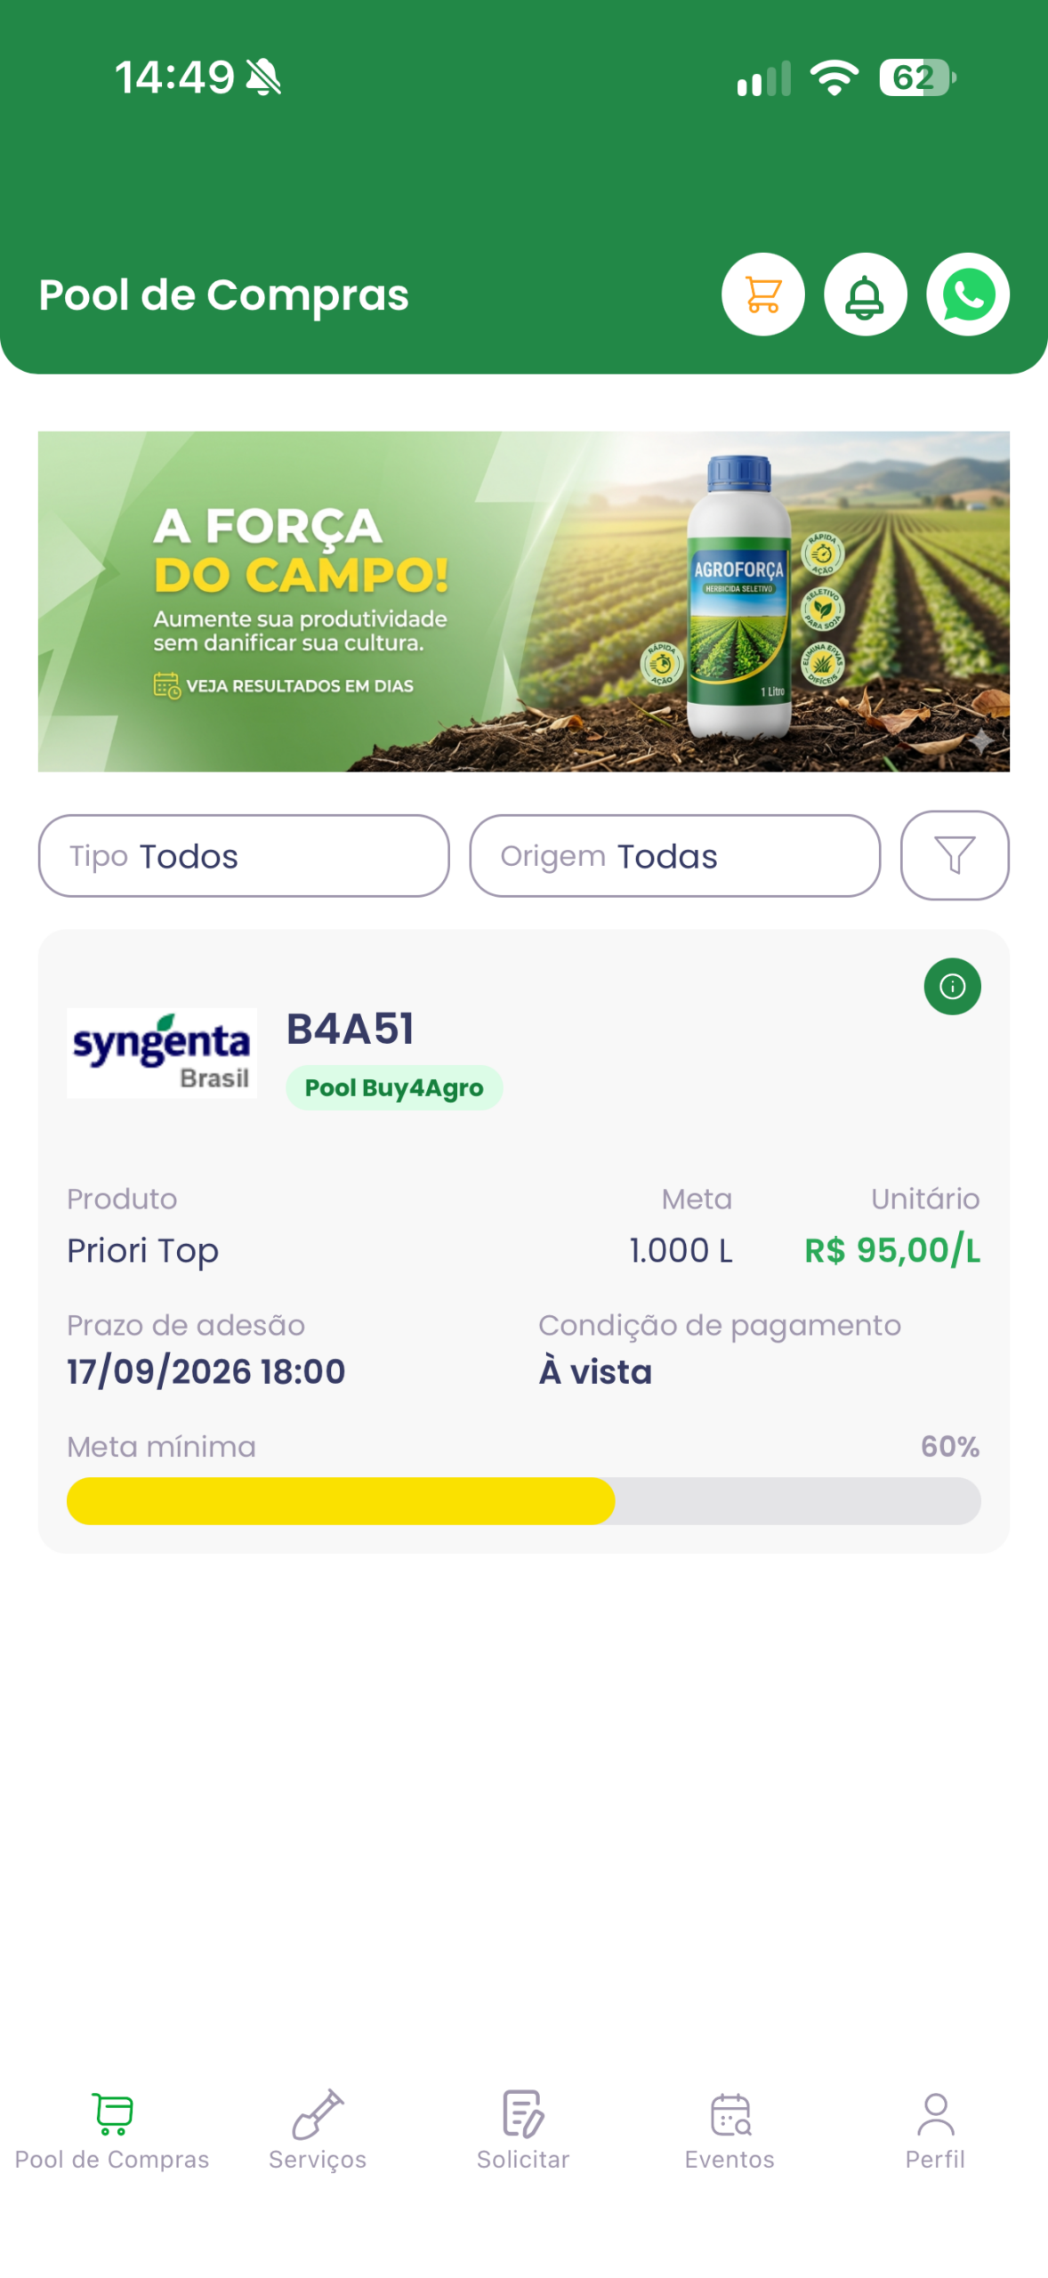Go to Pool de Compras tab
The height and width of the screenshot is (2278, 1048).
(112, 2130)
